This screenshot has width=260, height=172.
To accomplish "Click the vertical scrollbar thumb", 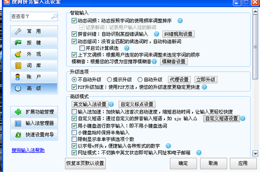I will point(255,47).
